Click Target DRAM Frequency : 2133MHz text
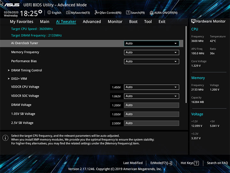The height and width of the screenshot is (173, 230). click(x=36, y=36)
